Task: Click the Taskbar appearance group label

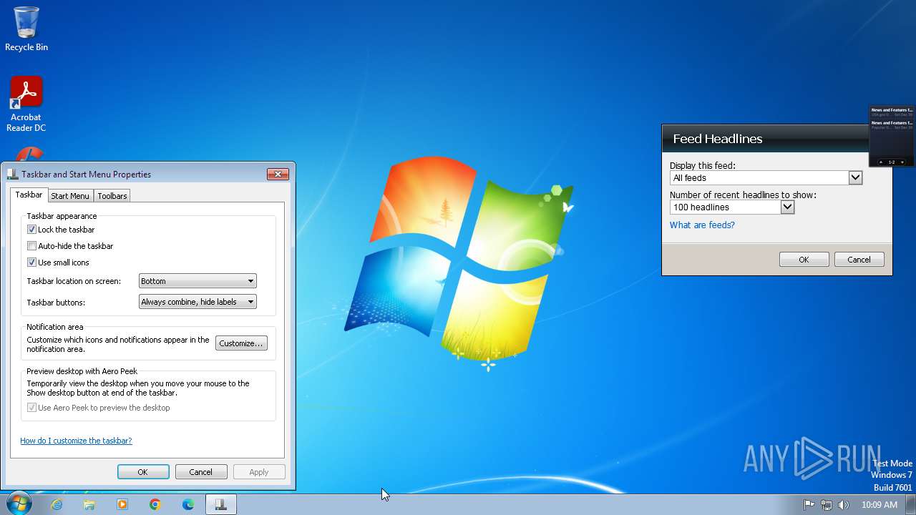Action: coord(62,216)
